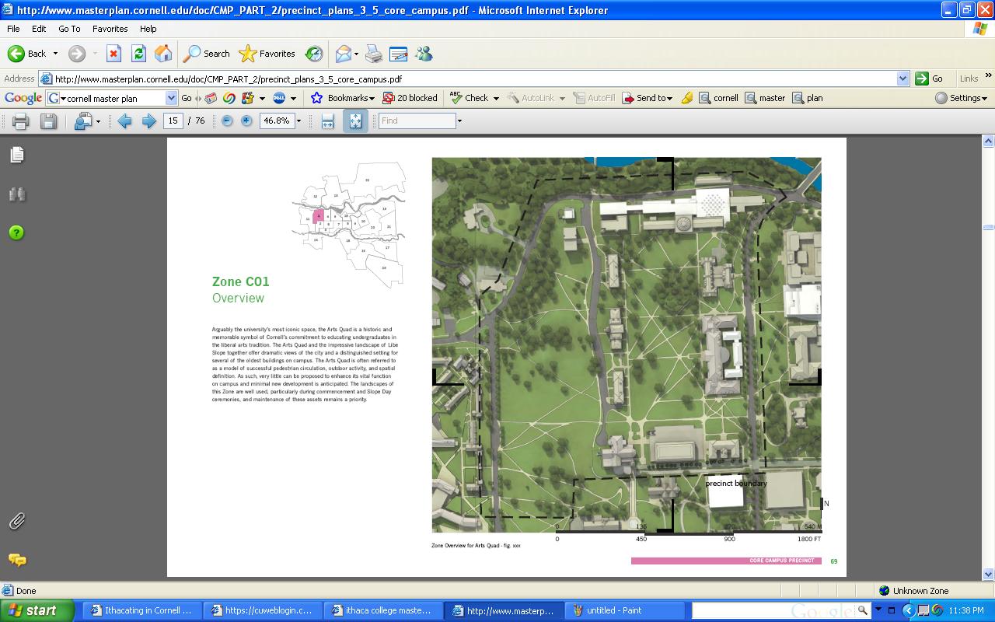This screenshot has width=995, height=622.
Task: Click the zoom in plus button
Action: point(246,121)
